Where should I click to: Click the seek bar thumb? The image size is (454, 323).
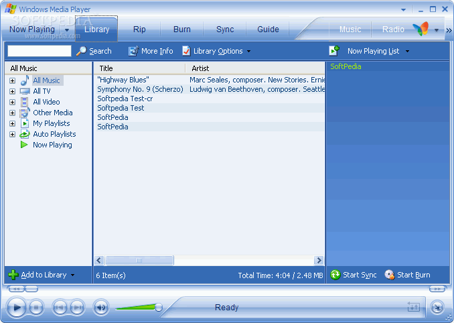coord(31,289)
